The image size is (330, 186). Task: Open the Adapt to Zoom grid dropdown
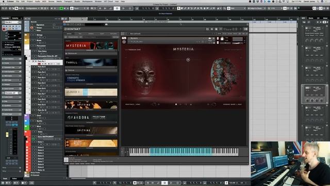pyautogui.click(x=256, y=8)
